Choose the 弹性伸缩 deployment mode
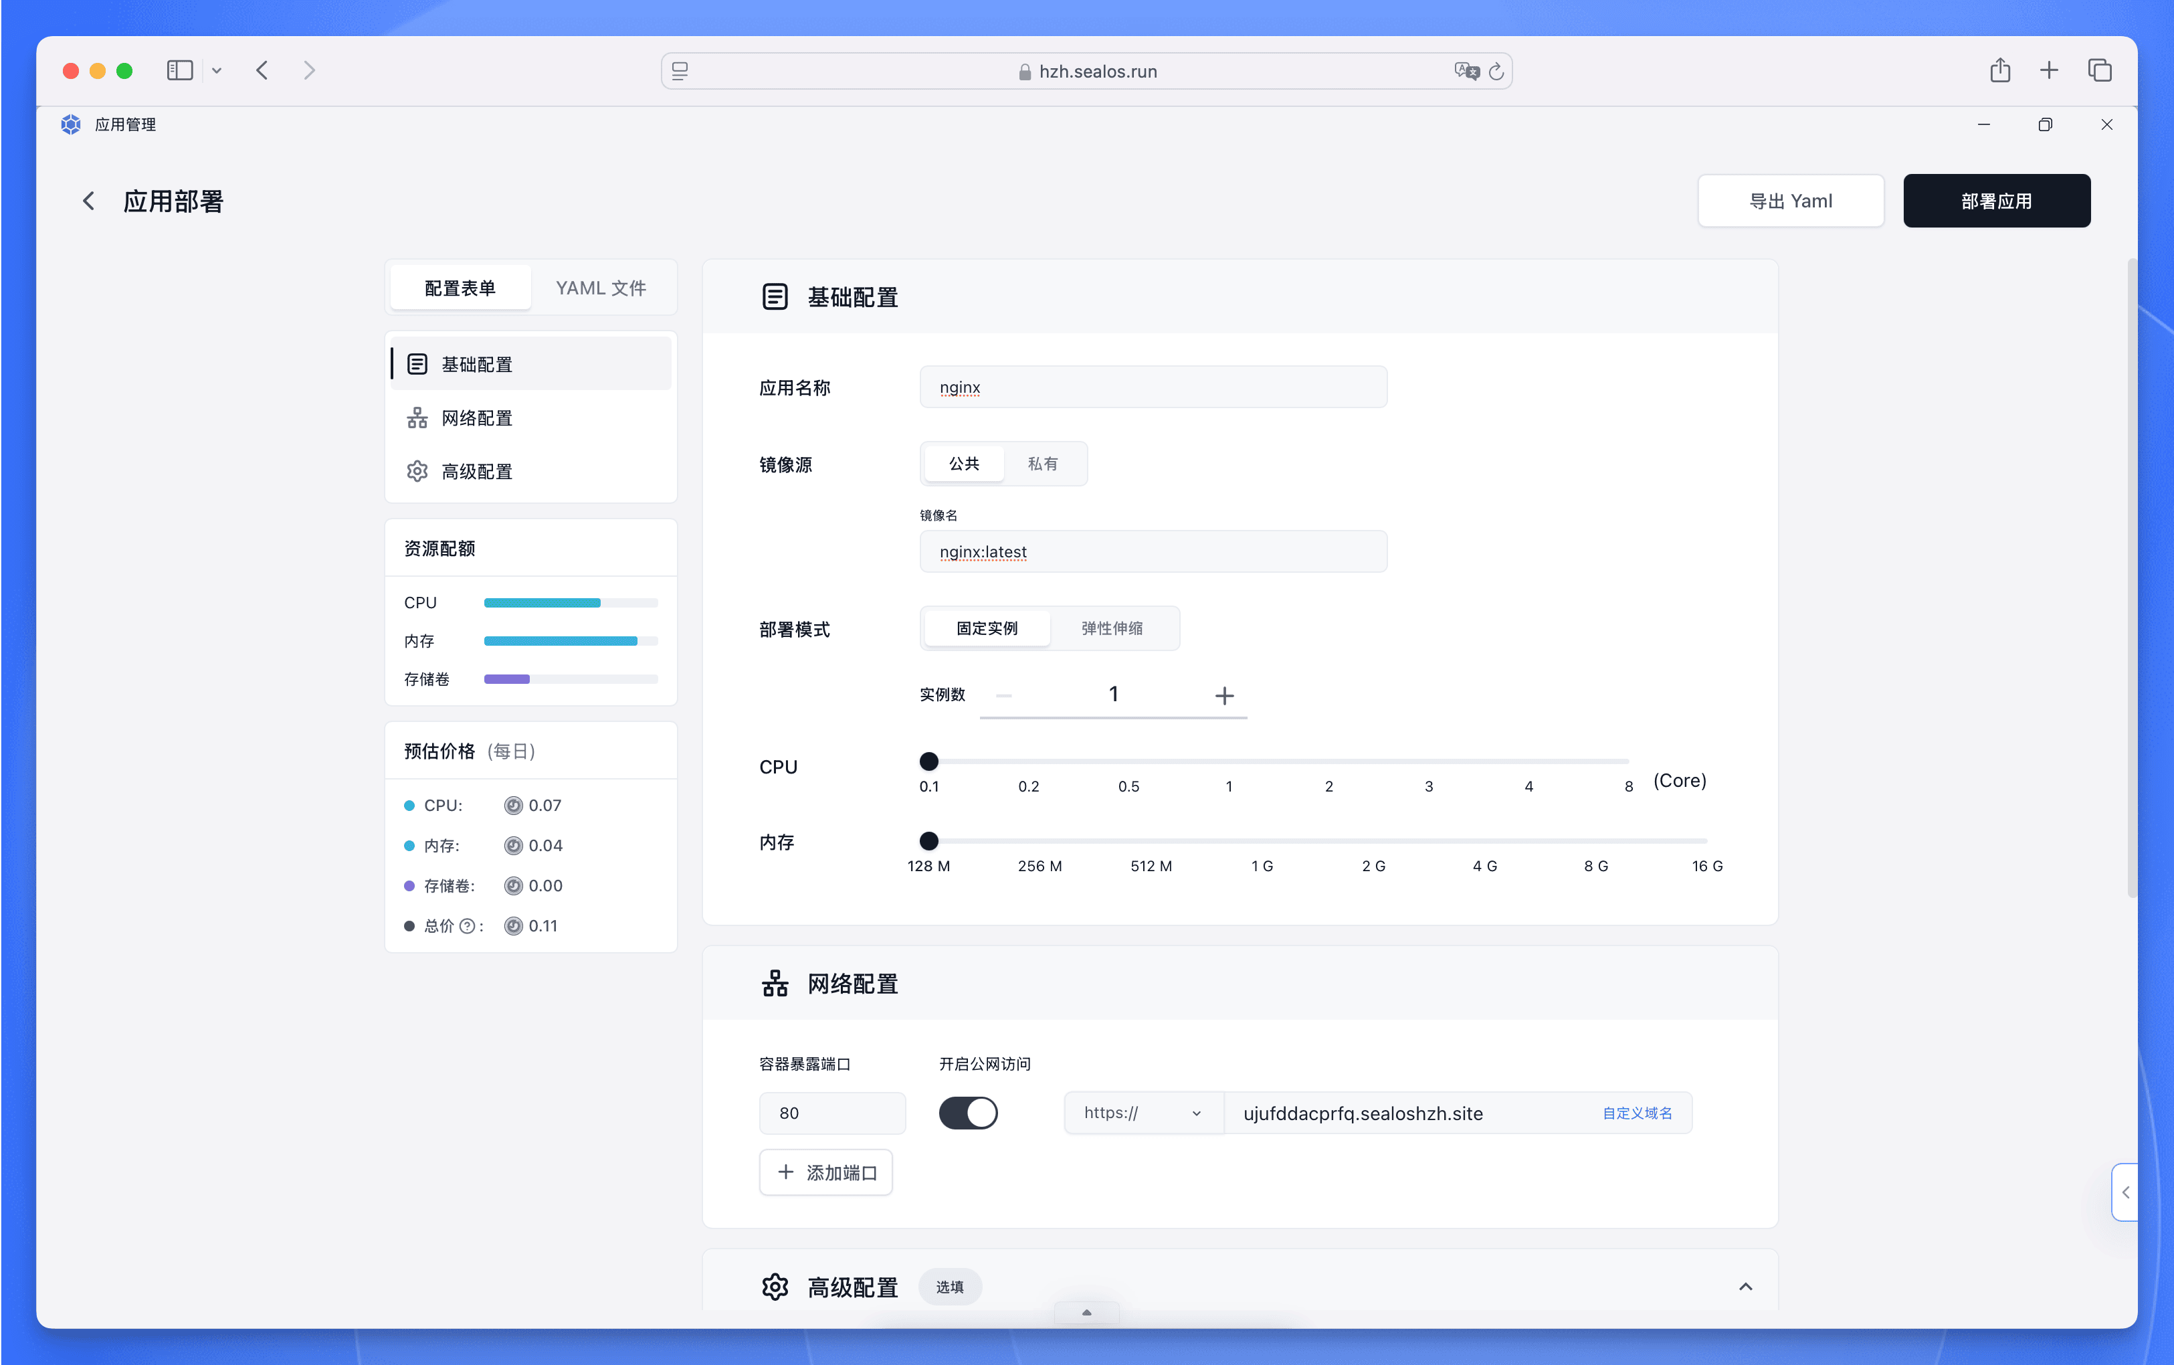The width and height of the screenshot is (2174, 1365). pyautogui.click(x=1112, y=628)
